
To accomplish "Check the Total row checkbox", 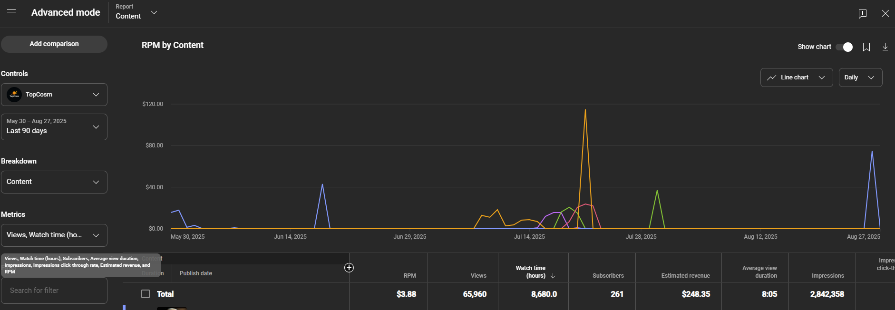I will tap(146, 294).
